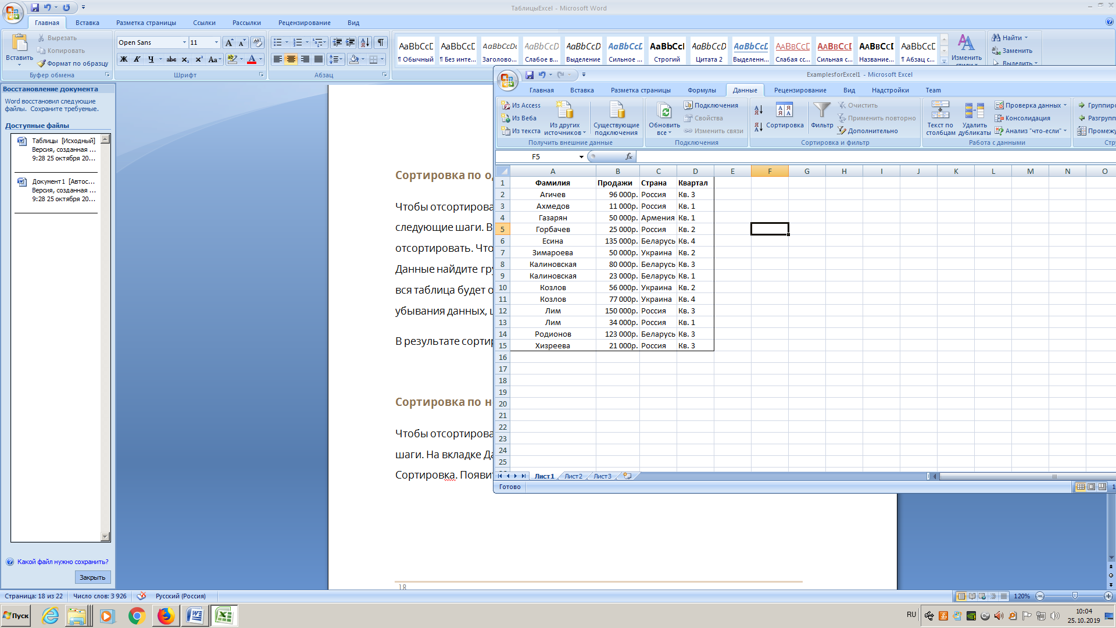The image size is (1116, 628).
Task: Click Найти button in Word ribbon
Action: 1010,38
